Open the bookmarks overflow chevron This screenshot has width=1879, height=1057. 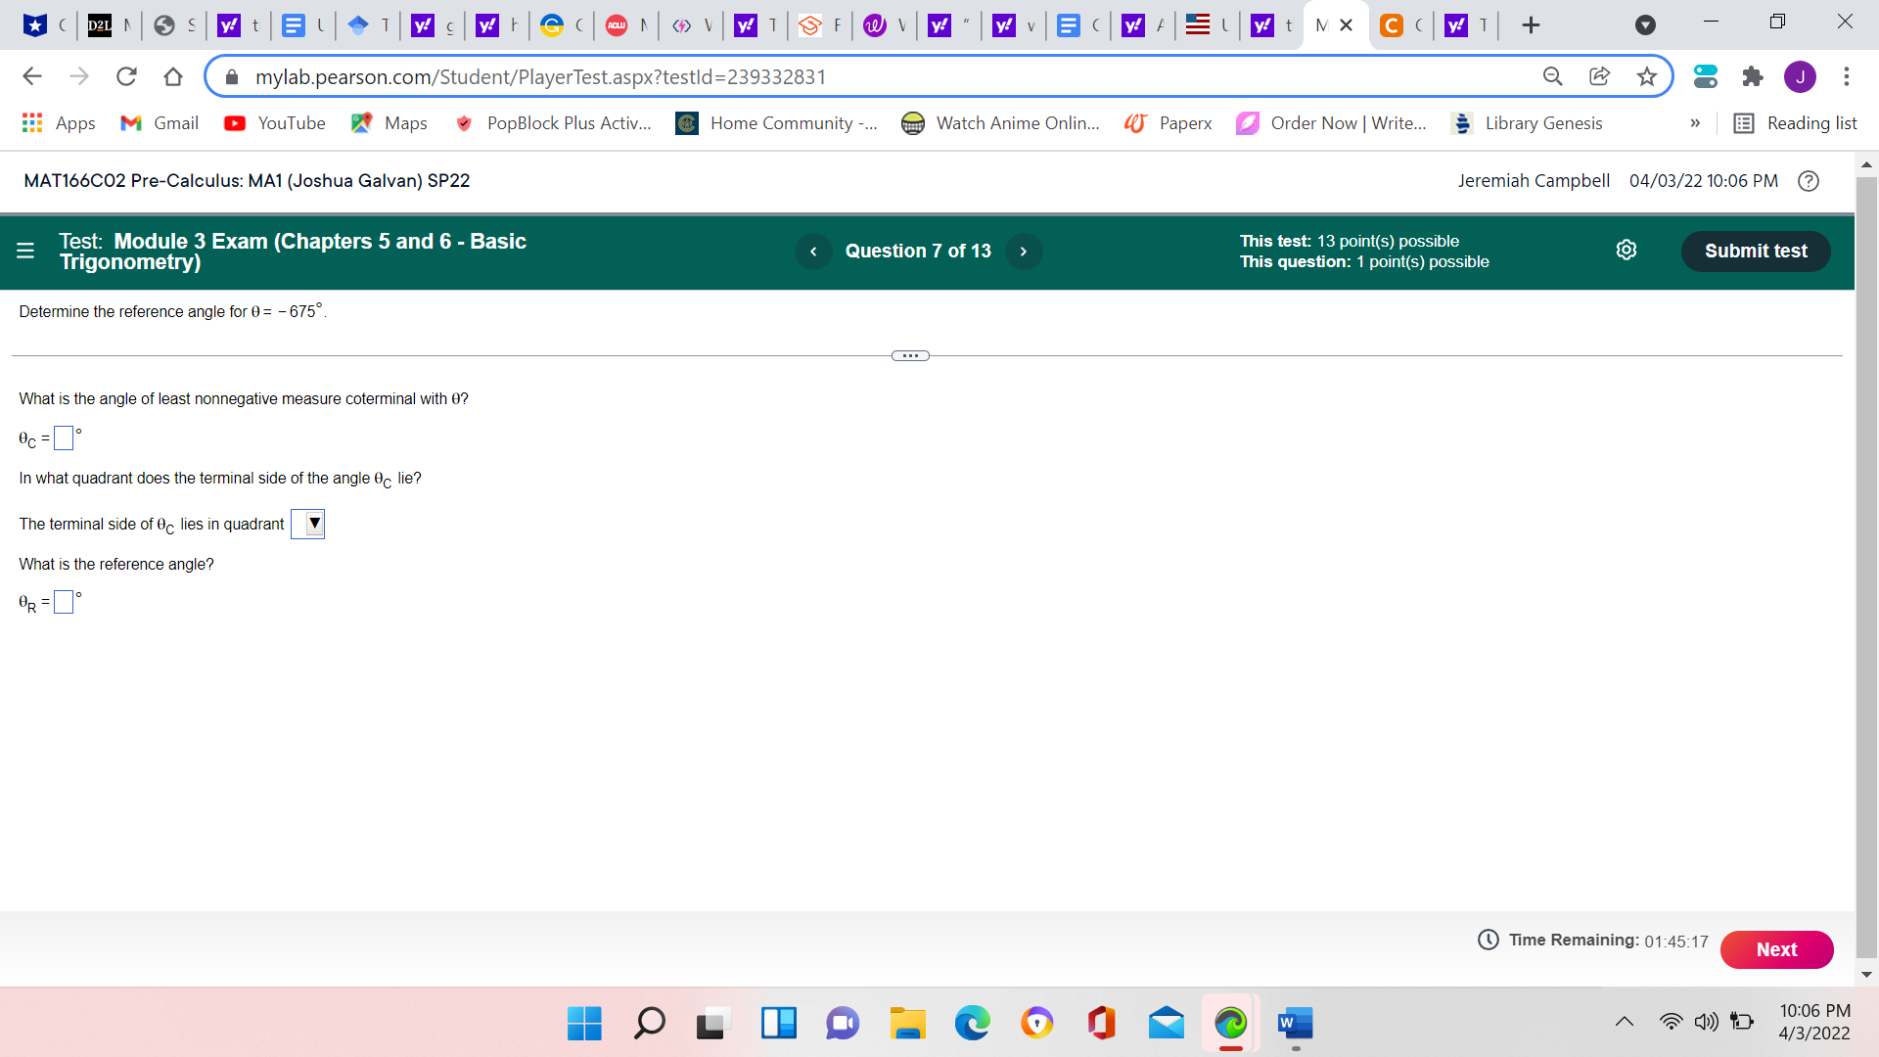(1696, 123)
